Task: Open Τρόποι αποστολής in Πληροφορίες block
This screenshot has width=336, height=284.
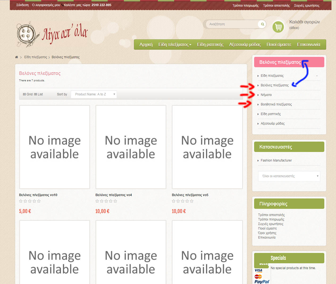Action: click(271, 215)
